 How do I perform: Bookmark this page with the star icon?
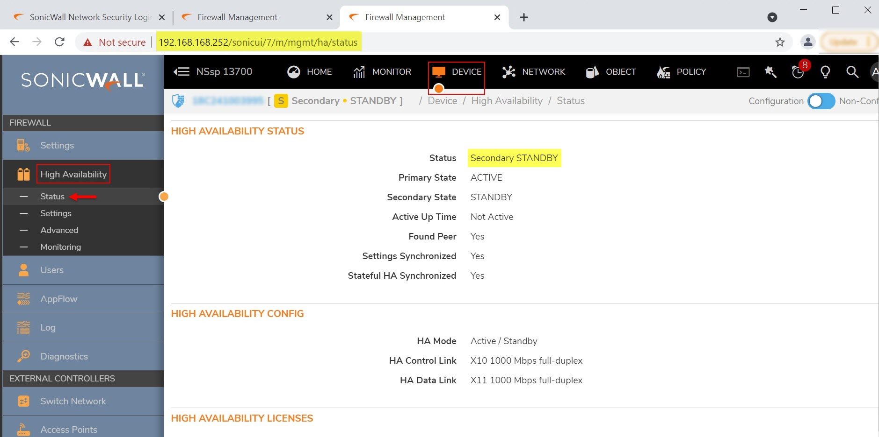(x=780, y=42)
